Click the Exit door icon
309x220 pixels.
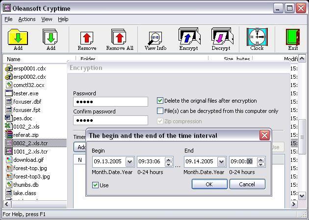pos(293,37)
